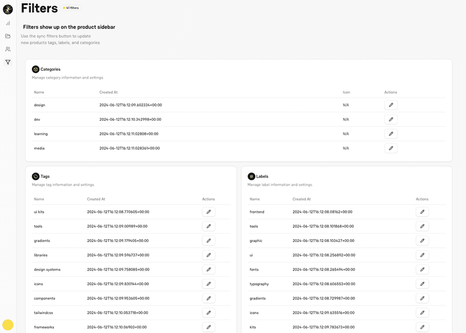Edit the design systems tag
The width and height of the screenshot is (466, 333).
coord(209,270)
